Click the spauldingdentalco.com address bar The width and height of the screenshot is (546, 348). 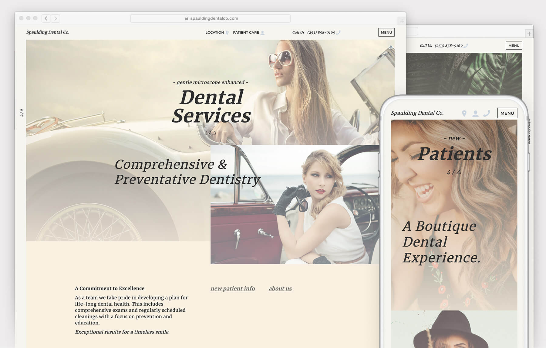click(211, 18)
